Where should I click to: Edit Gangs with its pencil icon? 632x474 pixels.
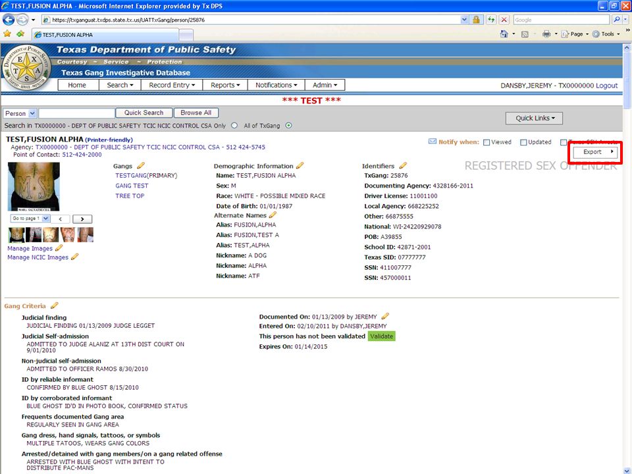pos(141,166)
